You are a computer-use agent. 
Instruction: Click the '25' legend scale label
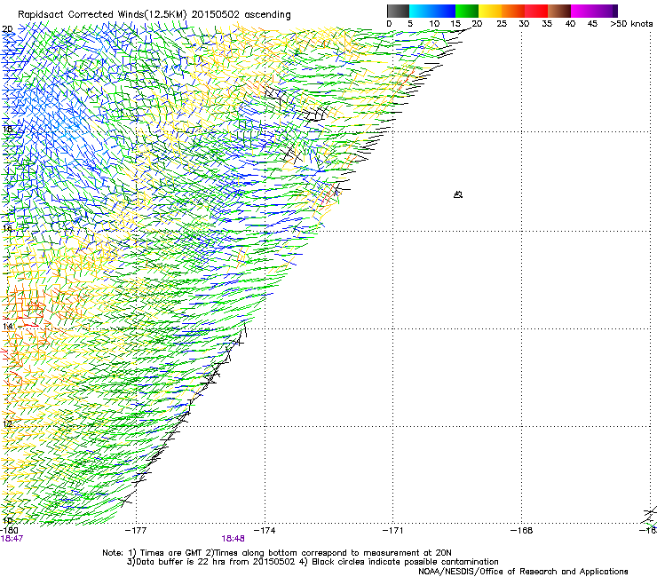(x=502, y=24)
